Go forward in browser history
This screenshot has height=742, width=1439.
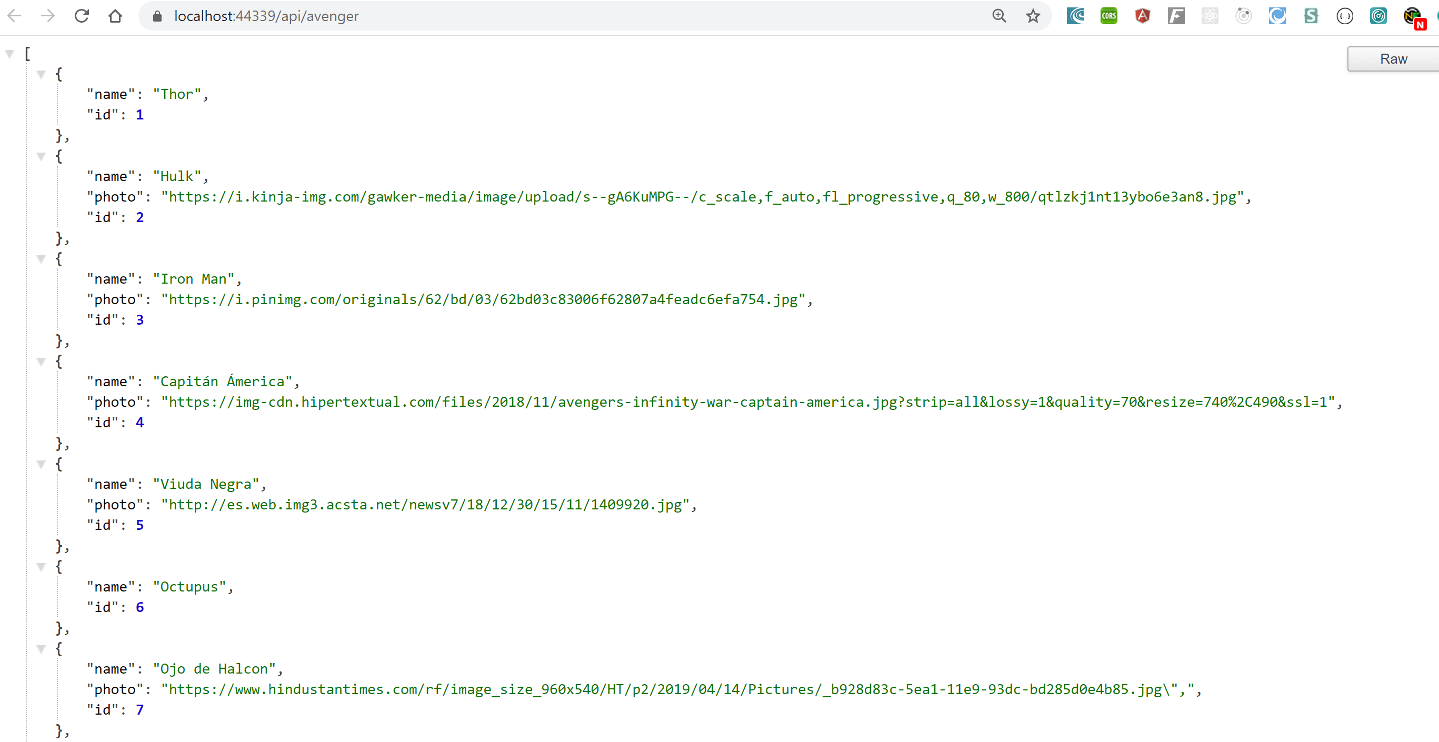[48, 16]
